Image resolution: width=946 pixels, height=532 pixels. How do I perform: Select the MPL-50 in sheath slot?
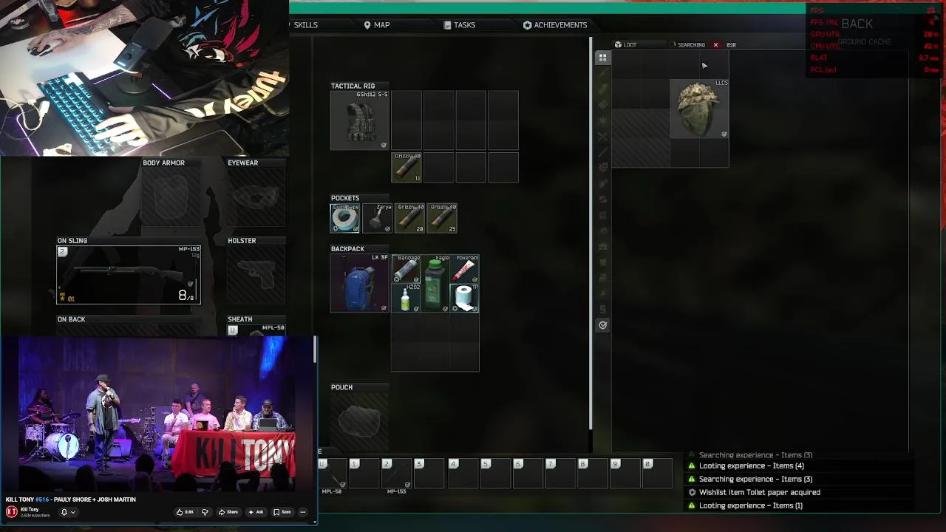tap(256, 330)
